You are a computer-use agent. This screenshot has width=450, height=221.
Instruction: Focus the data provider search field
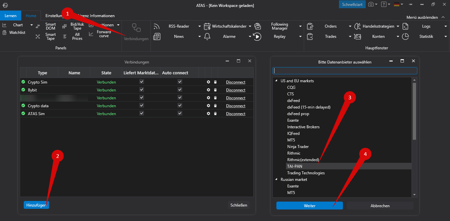[x=345, y=71]
